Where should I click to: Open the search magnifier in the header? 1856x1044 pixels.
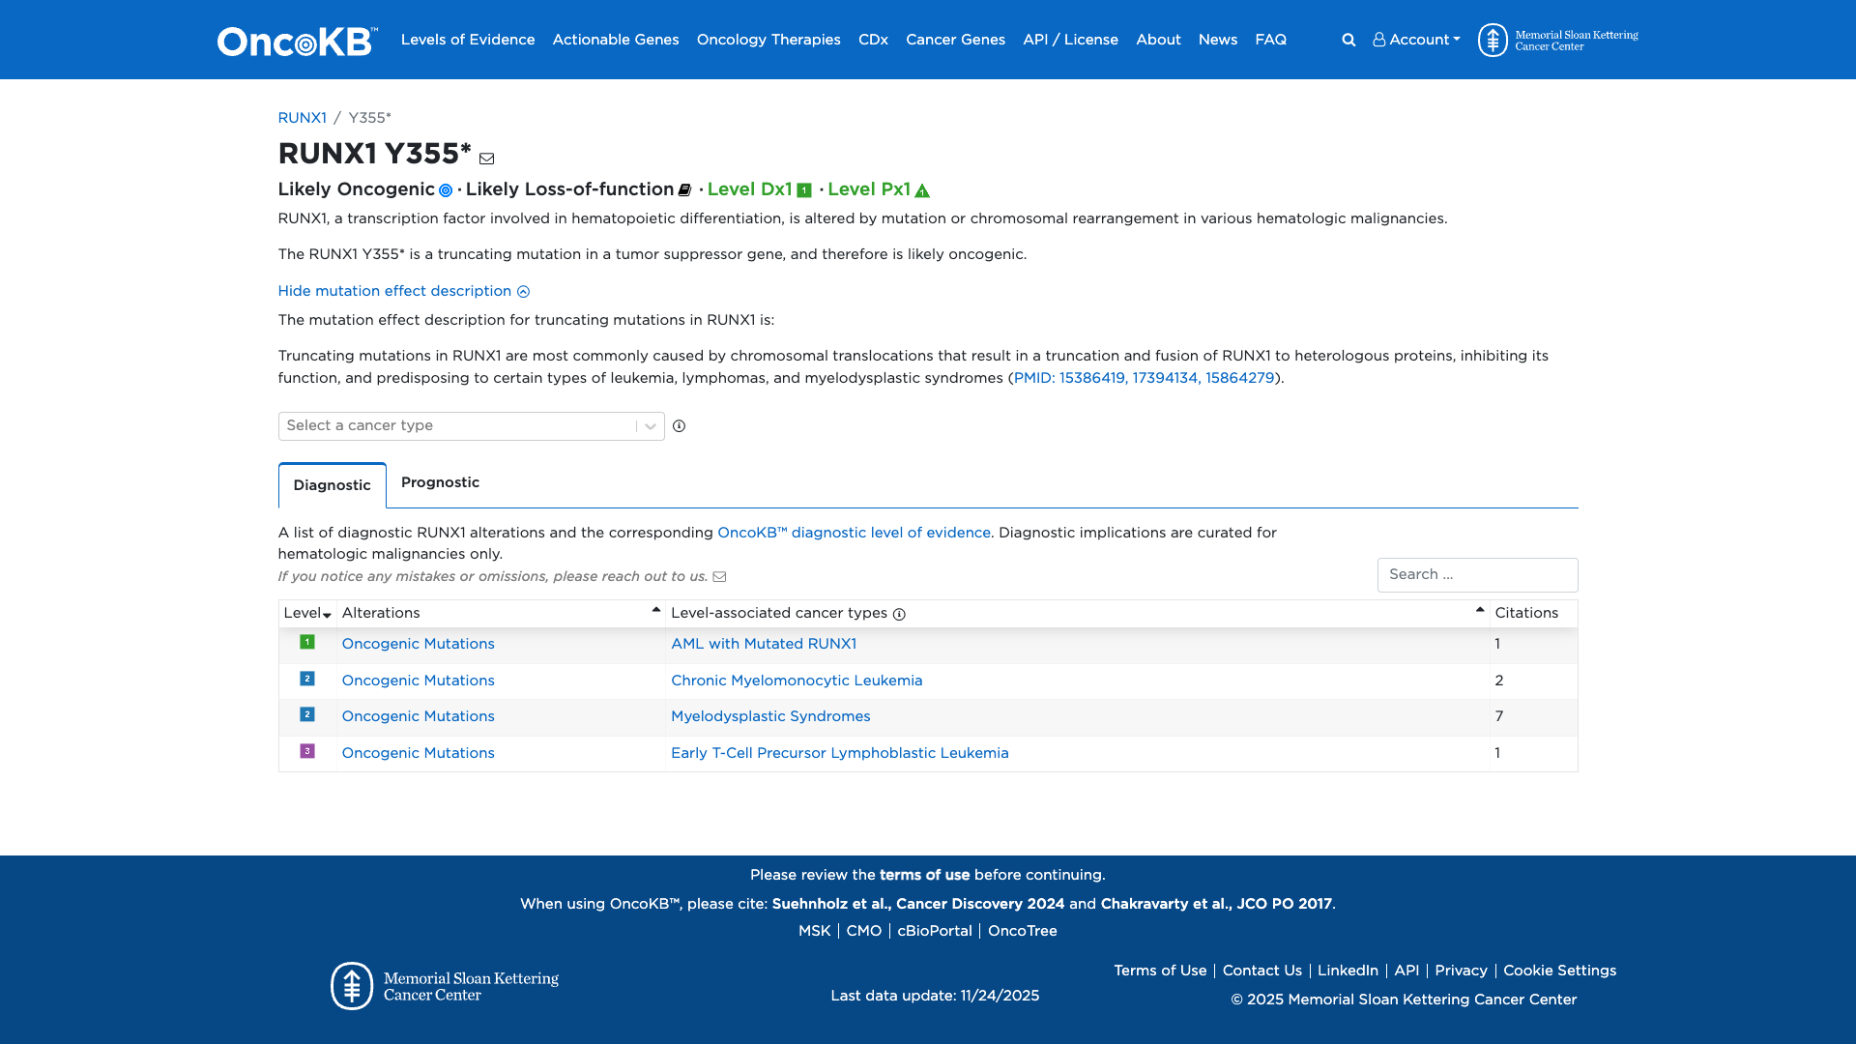coord(1348,40)
